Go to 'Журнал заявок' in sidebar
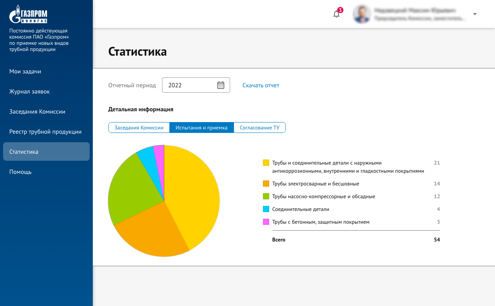The image size is (495, 306). click(29, 92)
